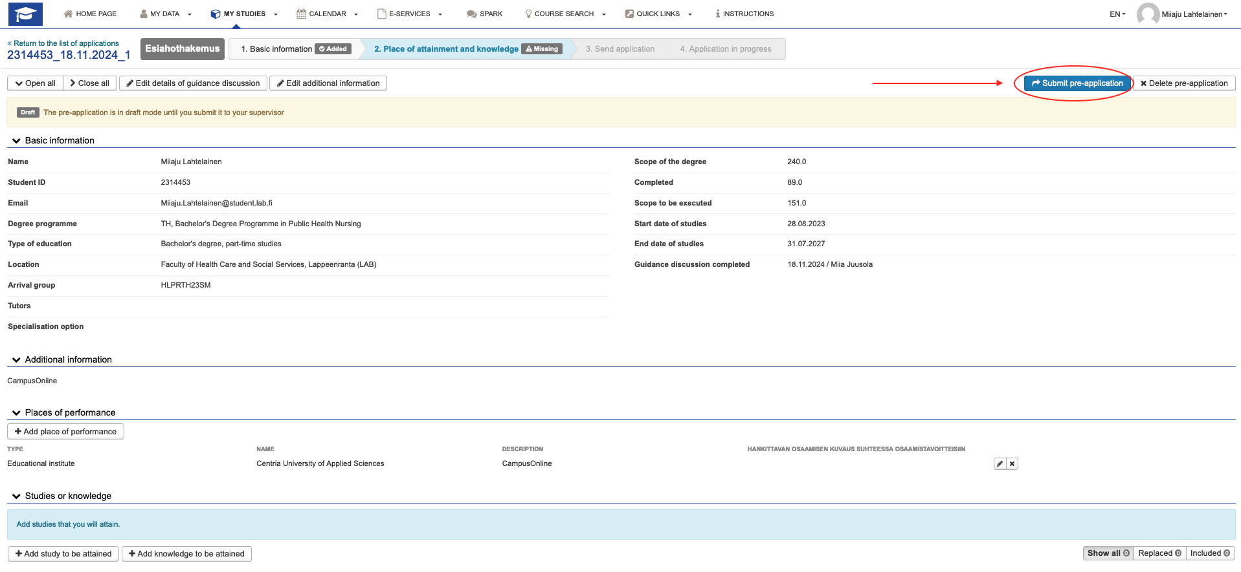Viewport: 1241px width, 572px height.
Task: Toggle the Replaced filter
Action: pyautogui.click(x=1159, y=553)
